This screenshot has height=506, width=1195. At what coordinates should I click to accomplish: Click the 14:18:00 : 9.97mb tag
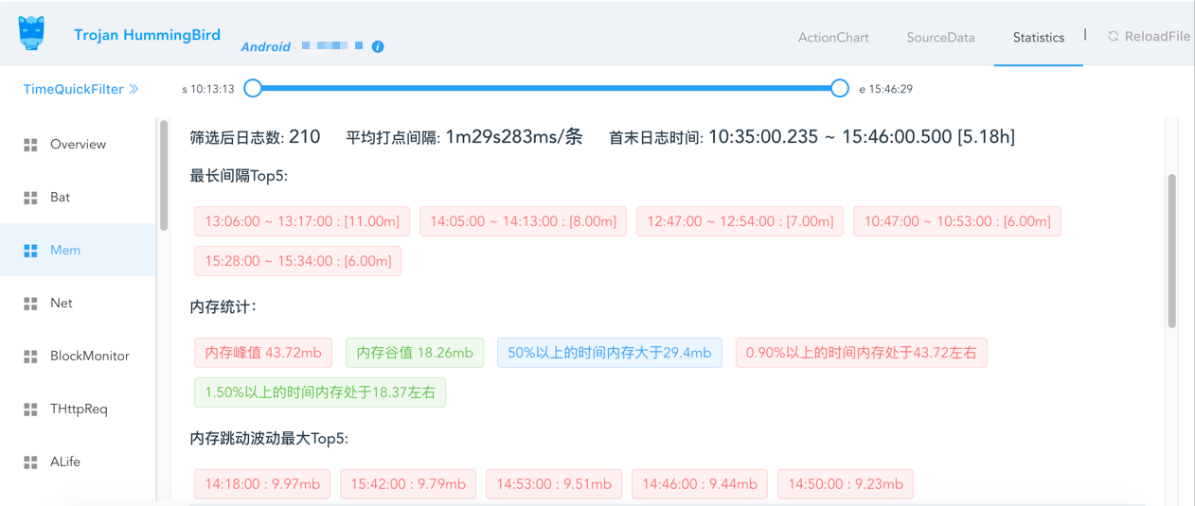262,483
